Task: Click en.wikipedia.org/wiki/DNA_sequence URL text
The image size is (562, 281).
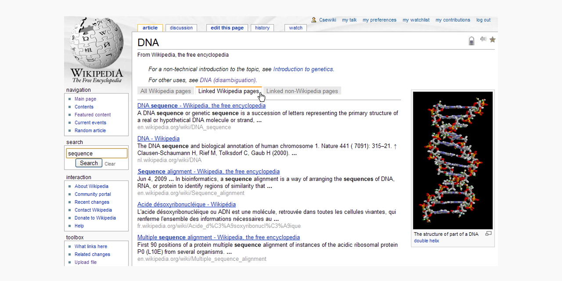Action: click(x=184, y=127)
